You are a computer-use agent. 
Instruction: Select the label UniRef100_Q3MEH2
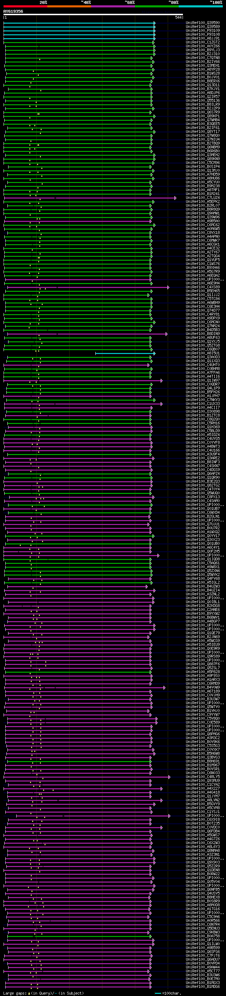point(203,155)
